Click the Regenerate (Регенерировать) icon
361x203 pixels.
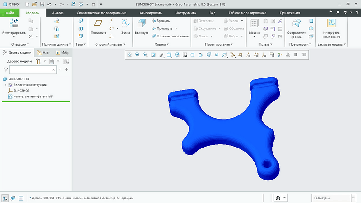coord(14,23)
